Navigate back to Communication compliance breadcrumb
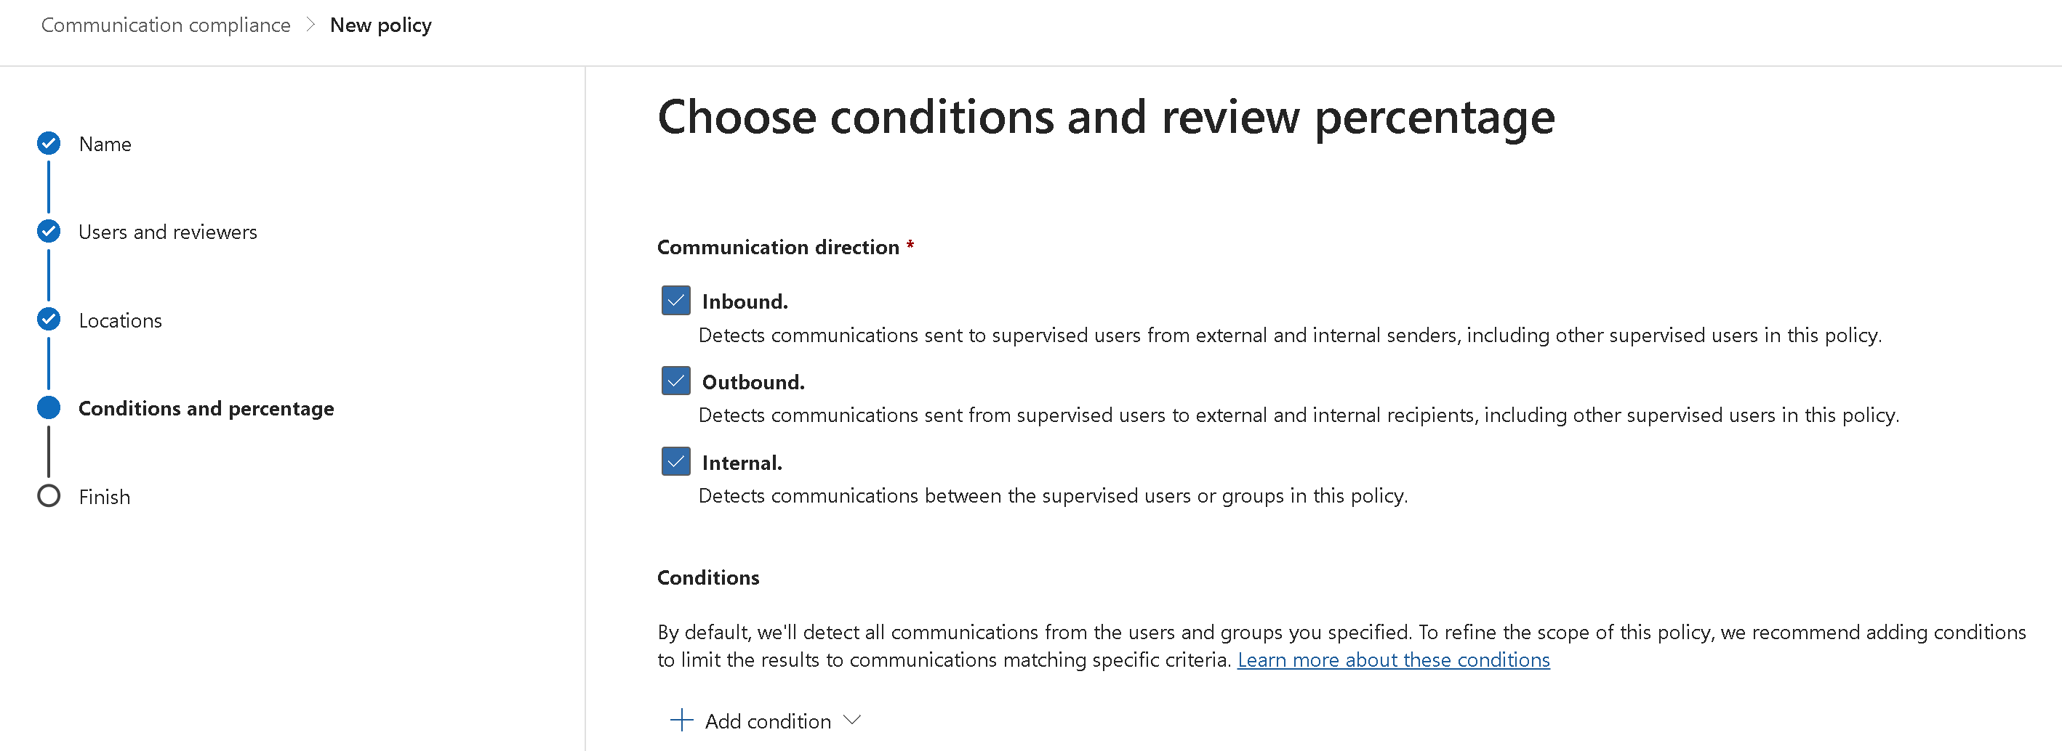The image size is (2062, 751). [x=166, y=25]
